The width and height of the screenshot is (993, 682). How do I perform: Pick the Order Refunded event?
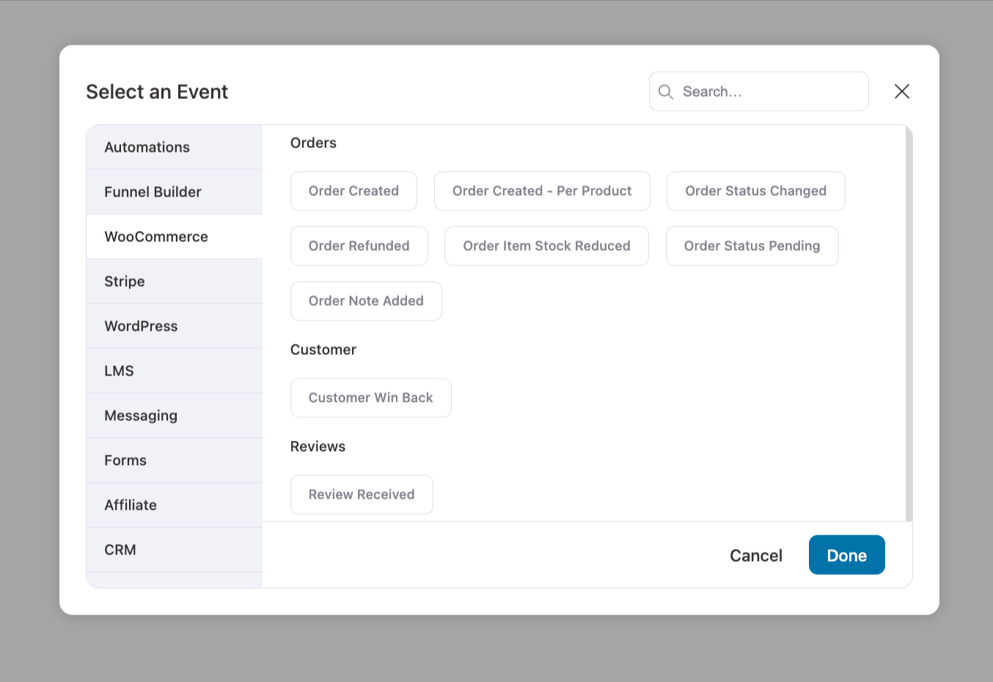[x=359, y=246]
